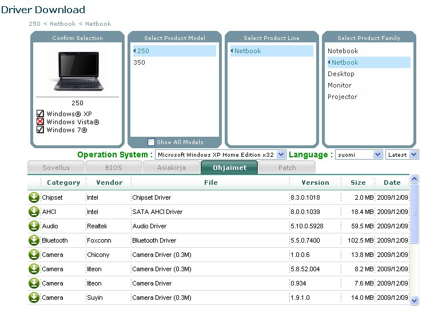Toggle the Windows 7 checkbox
Viewport: 430px width, 317px height.
click(x=41, y=130)
